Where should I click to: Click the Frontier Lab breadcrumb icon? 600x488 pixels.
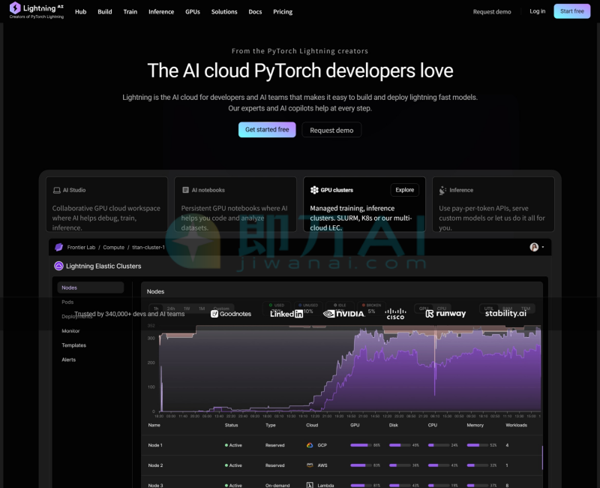pos(59,247)
